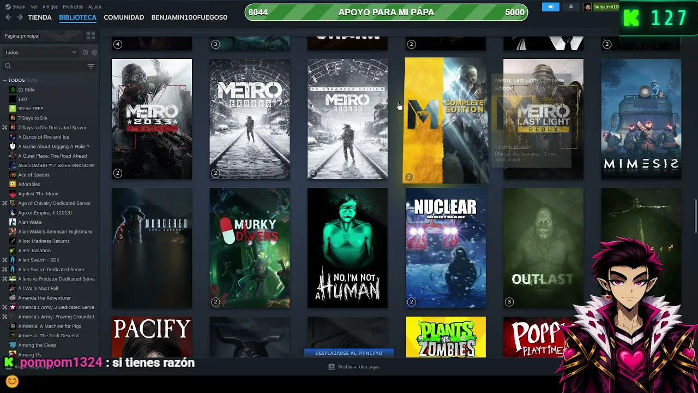Open the collections grid view icon
The width and height of the screenshot is (698, 393).
(91, 35)
